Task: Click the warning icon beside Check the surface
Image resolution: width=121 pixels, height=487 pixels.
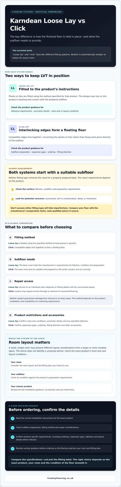Action: pyautogui.click(x=12, y=189)
